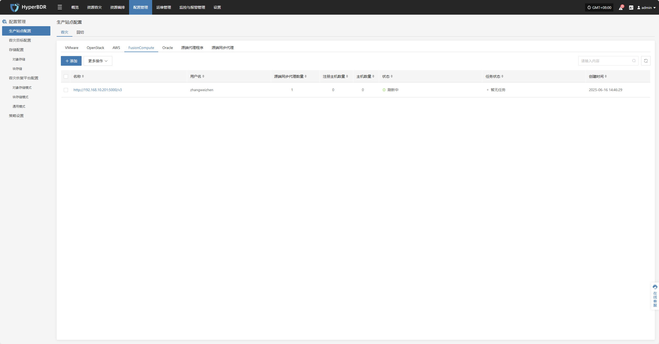Open 监控与报警管理 top menu
Image resolution: width=659 pixels, height=344 pixels.
point(192,7)
